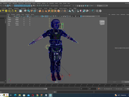129x97 pixels.
Task: Click the timeline ruler
Action: pyautogui.click(x=62, y=85)
